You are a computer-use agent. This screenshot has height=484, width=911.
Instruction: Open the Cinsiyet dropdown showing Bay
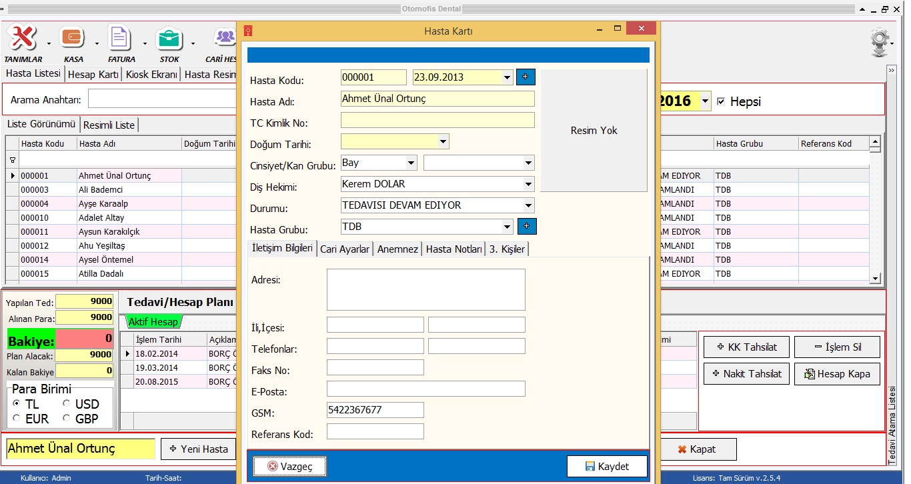tap(411, 163)
